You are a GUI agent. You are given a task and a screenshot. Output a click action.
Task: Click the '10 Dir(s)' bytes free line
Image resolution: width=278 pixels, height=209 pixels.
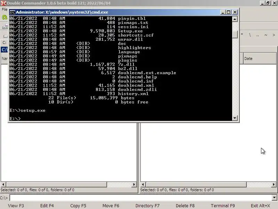98,102
